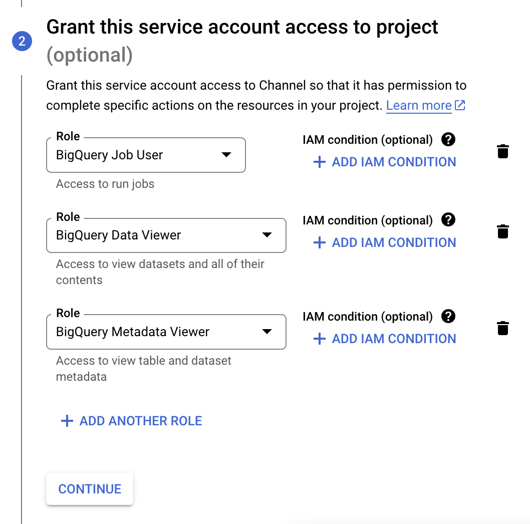Click the plus icon next to ADD ANOTHER ROLE

(x=67, y=421)
